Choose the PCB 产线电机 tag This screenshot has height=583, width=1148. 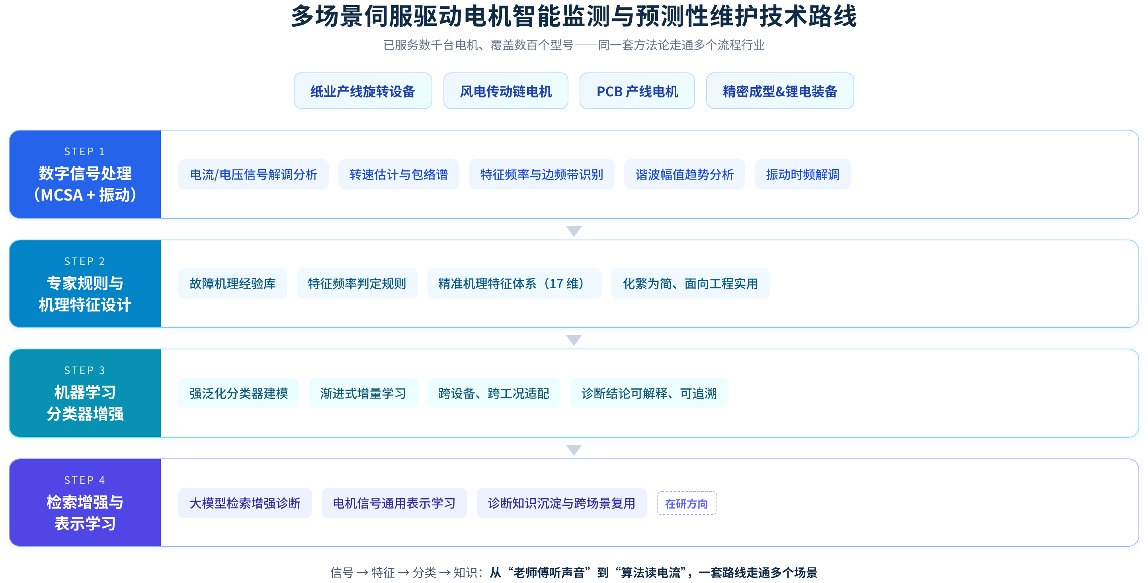(637, 91)
